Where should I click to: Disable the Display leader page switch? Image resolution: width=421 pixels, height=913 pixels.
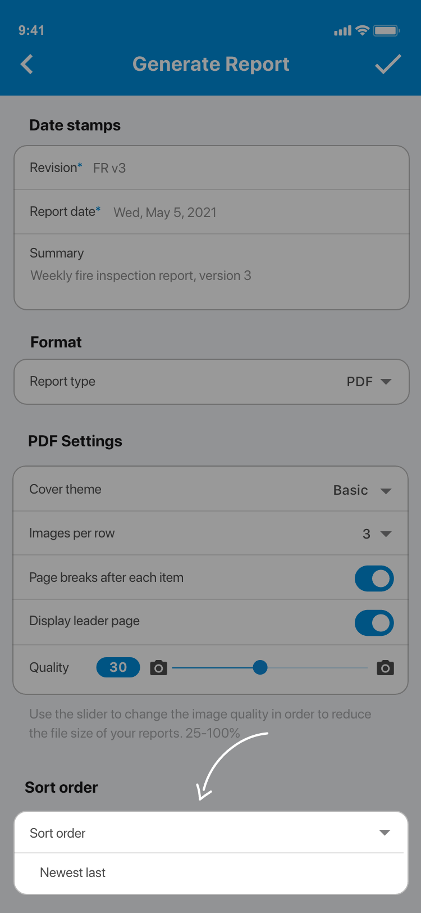(x=374, y=623)
